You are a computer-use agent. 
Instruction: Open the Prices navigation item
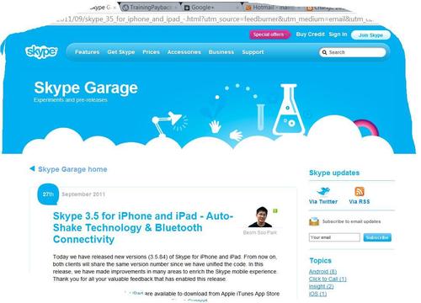(151, 52)
